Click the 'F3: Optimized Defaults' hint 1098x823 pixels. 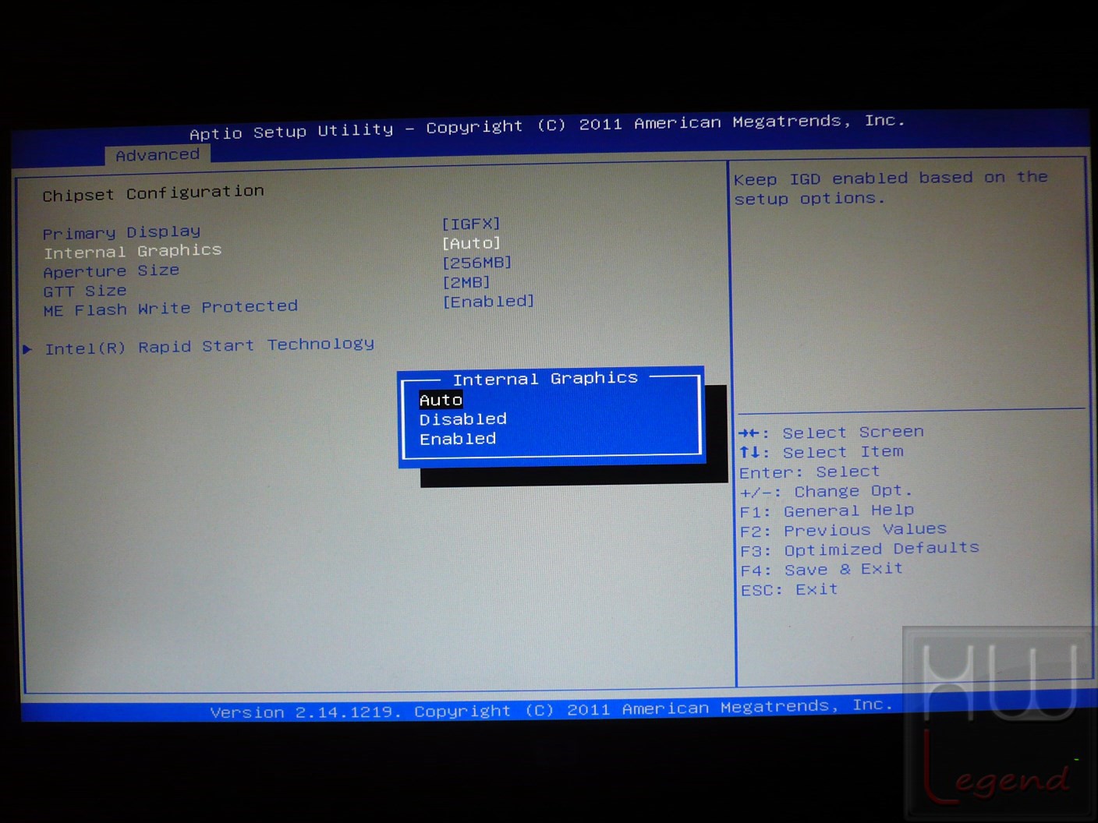859,549
